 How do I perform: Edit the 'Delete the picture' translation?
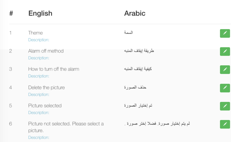[225, 88]
